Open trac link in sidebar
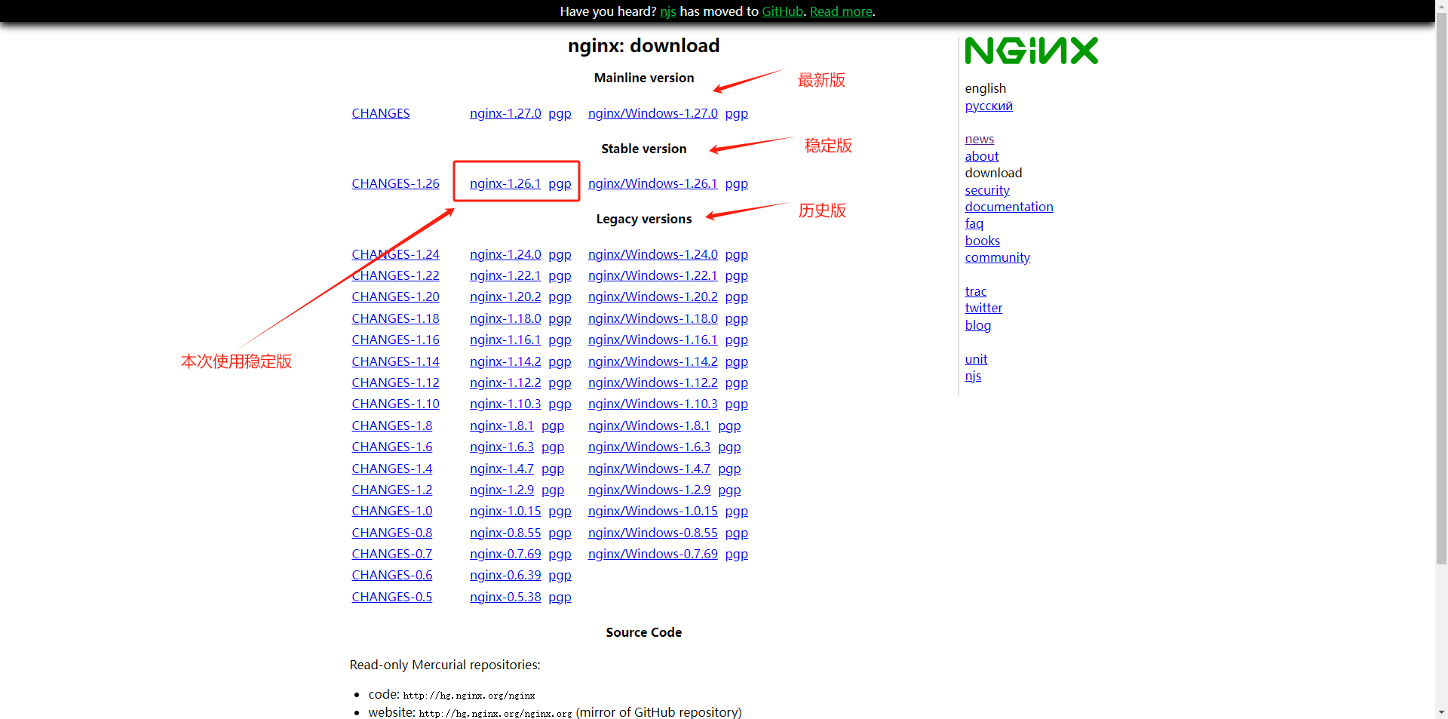The image size is (1448, 719). (x=976, y=291)
